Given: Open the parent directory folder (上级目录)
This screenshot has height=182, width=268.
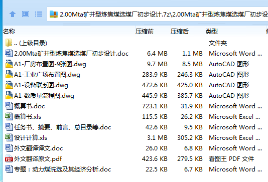Looking at the screenshot, I should click(26, 43).
